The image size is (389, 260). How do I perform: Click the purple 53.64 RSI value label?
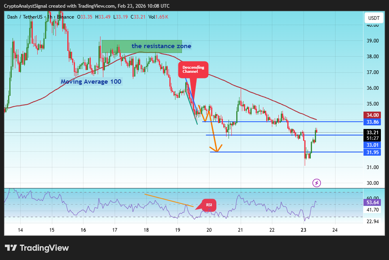[x=373, y=203]
